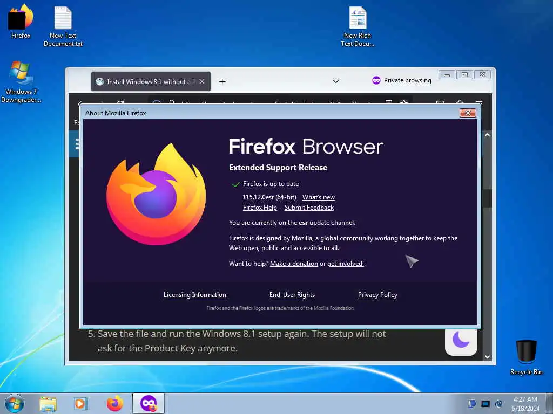The width and height of the screenshot is (553, 414).
Task: Click the network icon in system tray
Action: click(485, 404)
